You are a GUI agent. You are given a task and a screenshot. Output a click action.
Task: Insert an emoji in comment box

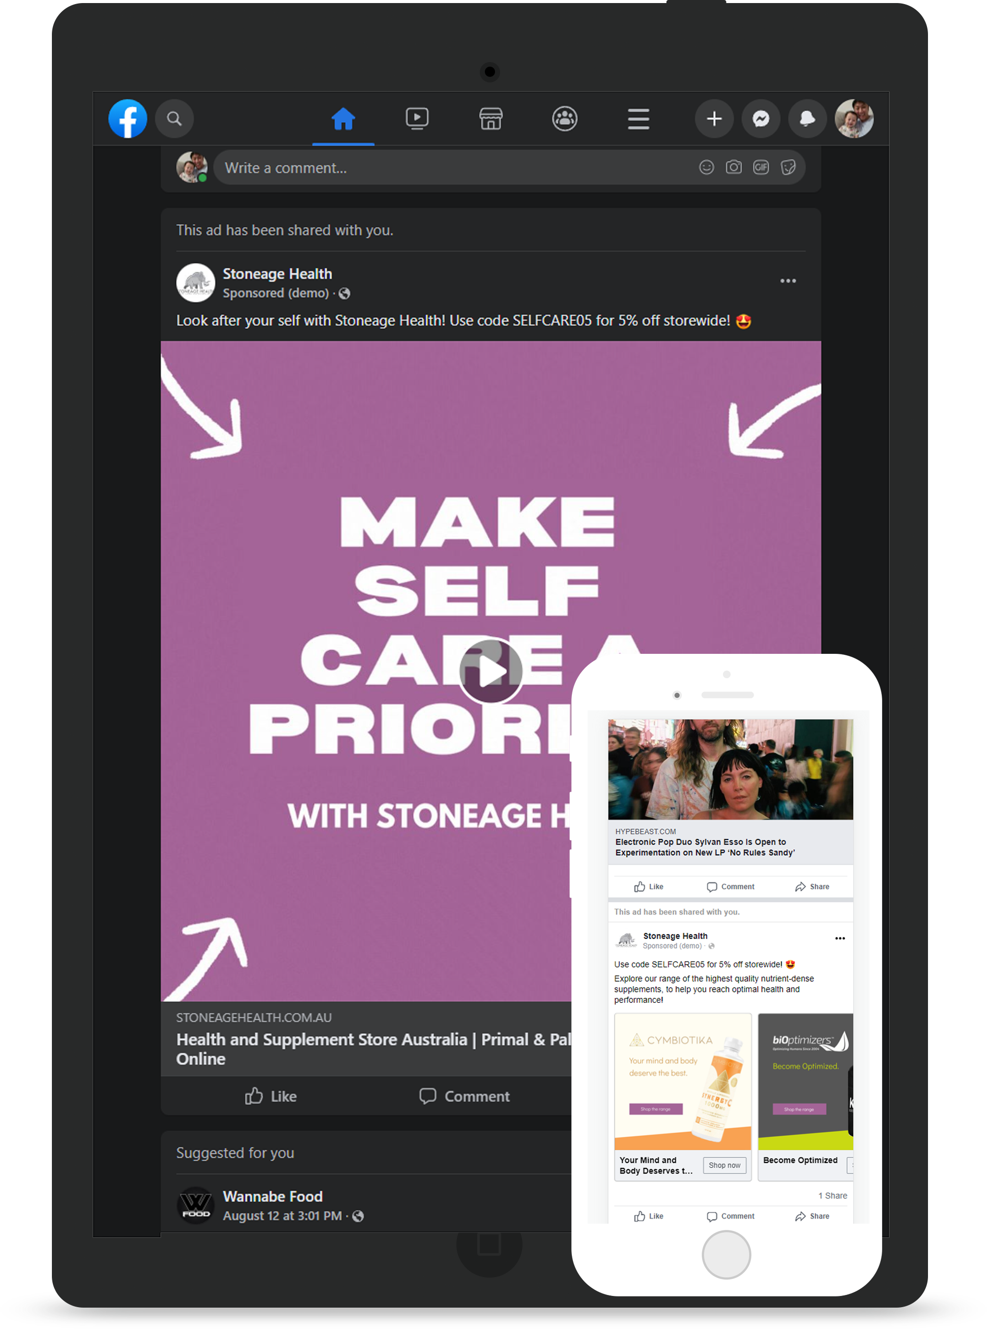706,167
